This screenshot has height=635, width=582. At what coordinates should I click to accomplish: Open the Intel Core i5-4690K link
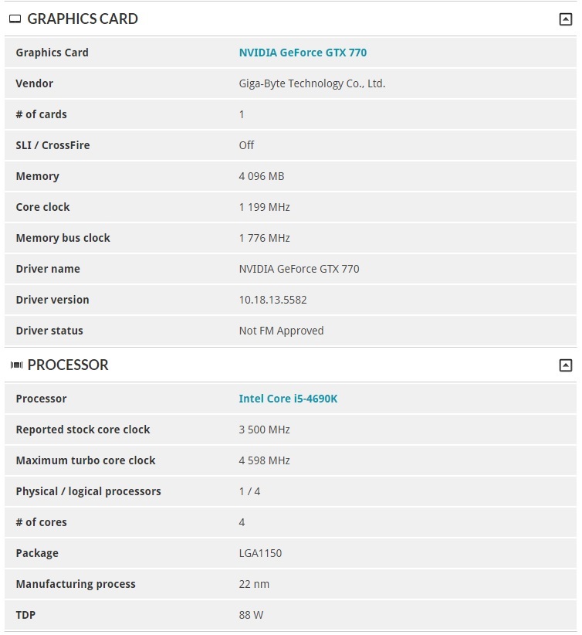tap(288, 399)
